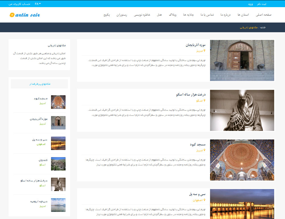The height and width of the screenshot is (219, 285).
Task: Click اسکو location under درخت هزار ساله main listing
Action: [199, 101]
